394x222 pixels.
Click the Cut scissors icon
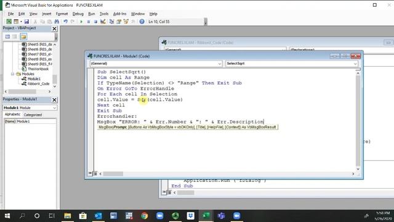coord(36,22)
